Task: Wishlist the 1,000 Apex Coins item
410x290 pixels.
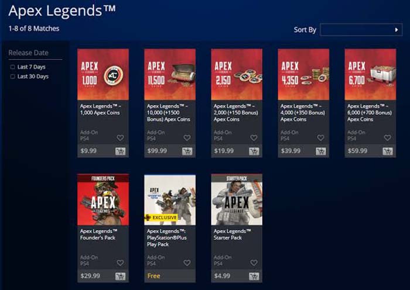Action: point(120,137)
